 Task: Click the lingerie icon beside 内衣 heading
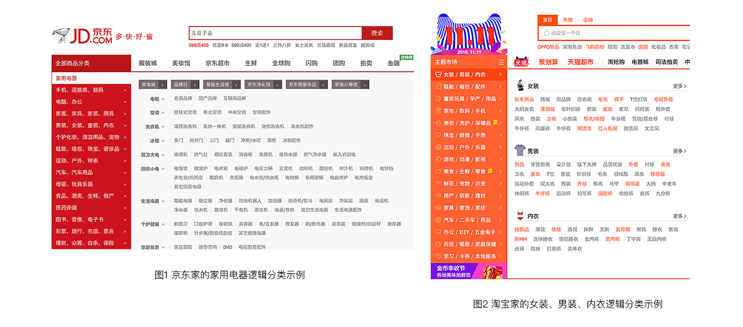coord(520,216)
